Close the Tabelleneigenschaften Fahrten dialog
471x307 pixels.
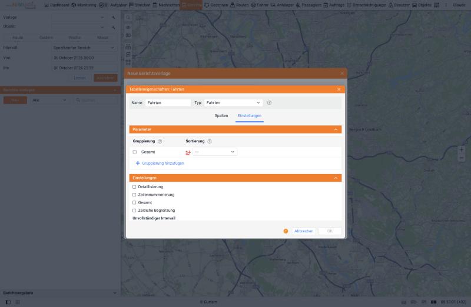pyautogui.click(x=339, y=89)
